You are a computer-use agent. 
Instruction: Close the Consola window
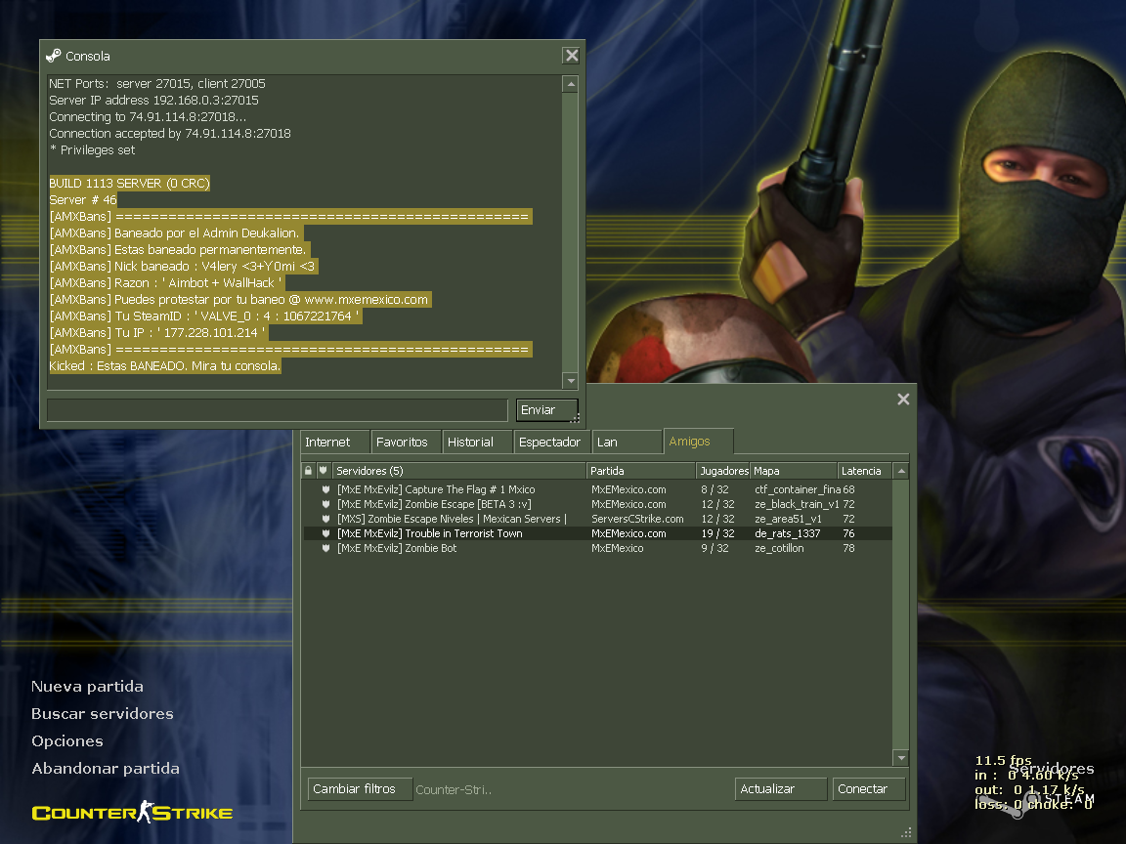pyautogui.click(x=572, y=56)
